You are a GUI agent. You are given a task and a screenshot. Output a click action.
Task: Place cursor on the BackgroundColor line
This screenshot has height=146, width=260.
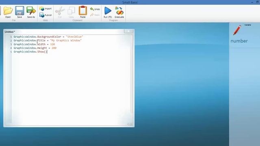[x=48, y=37]
